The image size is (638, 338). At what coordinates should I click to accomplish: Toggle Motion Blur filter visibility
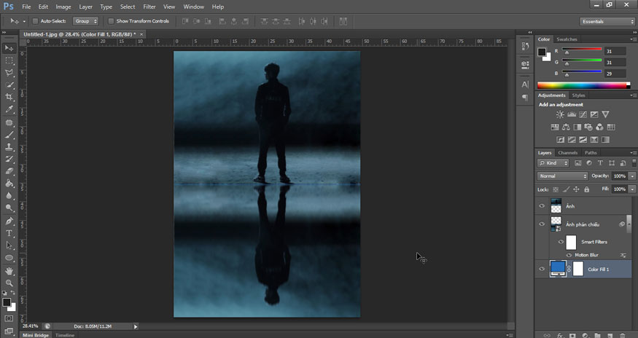click(x=569, y=255)
